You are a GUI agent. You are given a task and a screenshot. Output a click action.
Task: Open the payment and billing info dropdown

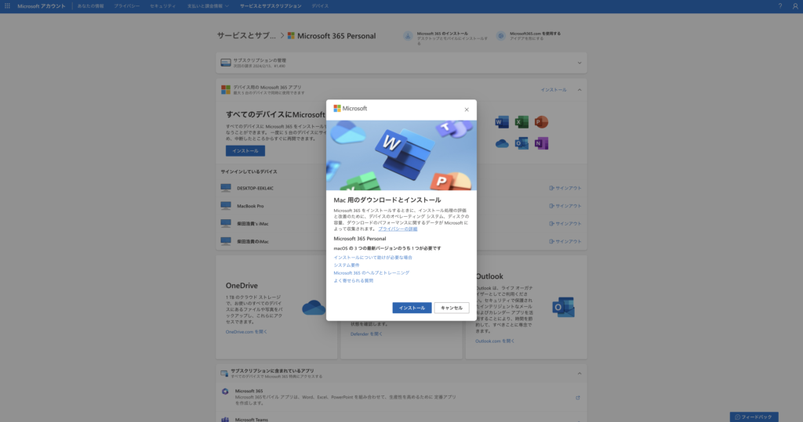[208, 6]
